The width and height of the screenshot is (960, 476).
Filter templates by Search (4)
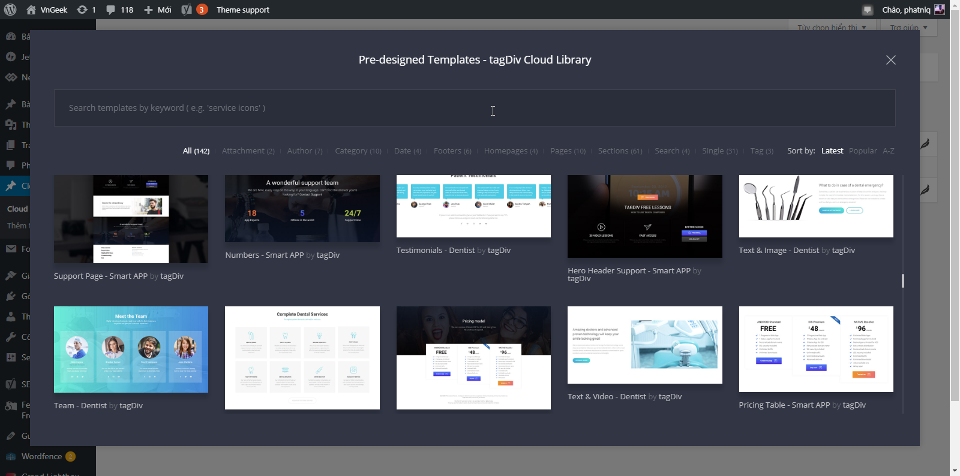672,151
